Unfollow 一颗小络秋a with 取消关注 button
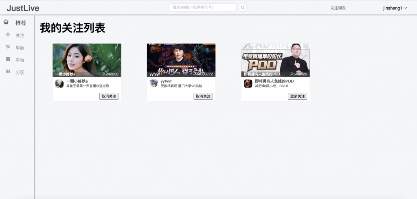Image resolution: width=417 pixels, height=199 pixels. [x=109, y=96]
